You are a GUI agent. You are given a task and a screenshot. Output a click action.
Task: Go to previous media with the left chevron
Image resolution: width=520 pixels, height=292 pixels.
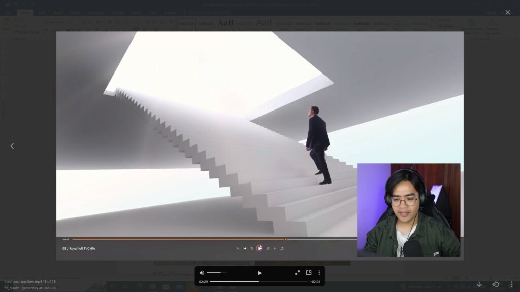[12, 146]
